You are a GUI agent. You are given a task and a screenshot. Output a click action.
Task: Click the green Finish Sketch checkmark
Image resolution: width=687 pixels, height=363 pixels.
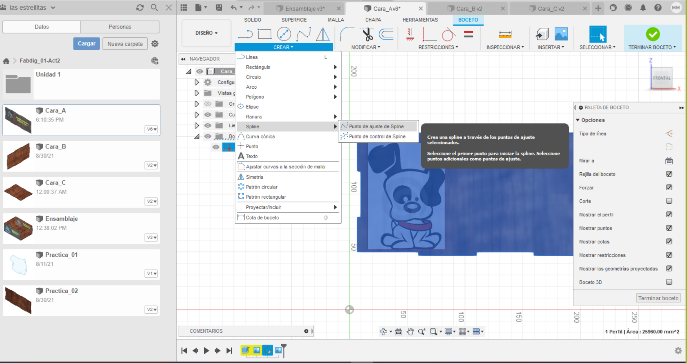[653, 34]
